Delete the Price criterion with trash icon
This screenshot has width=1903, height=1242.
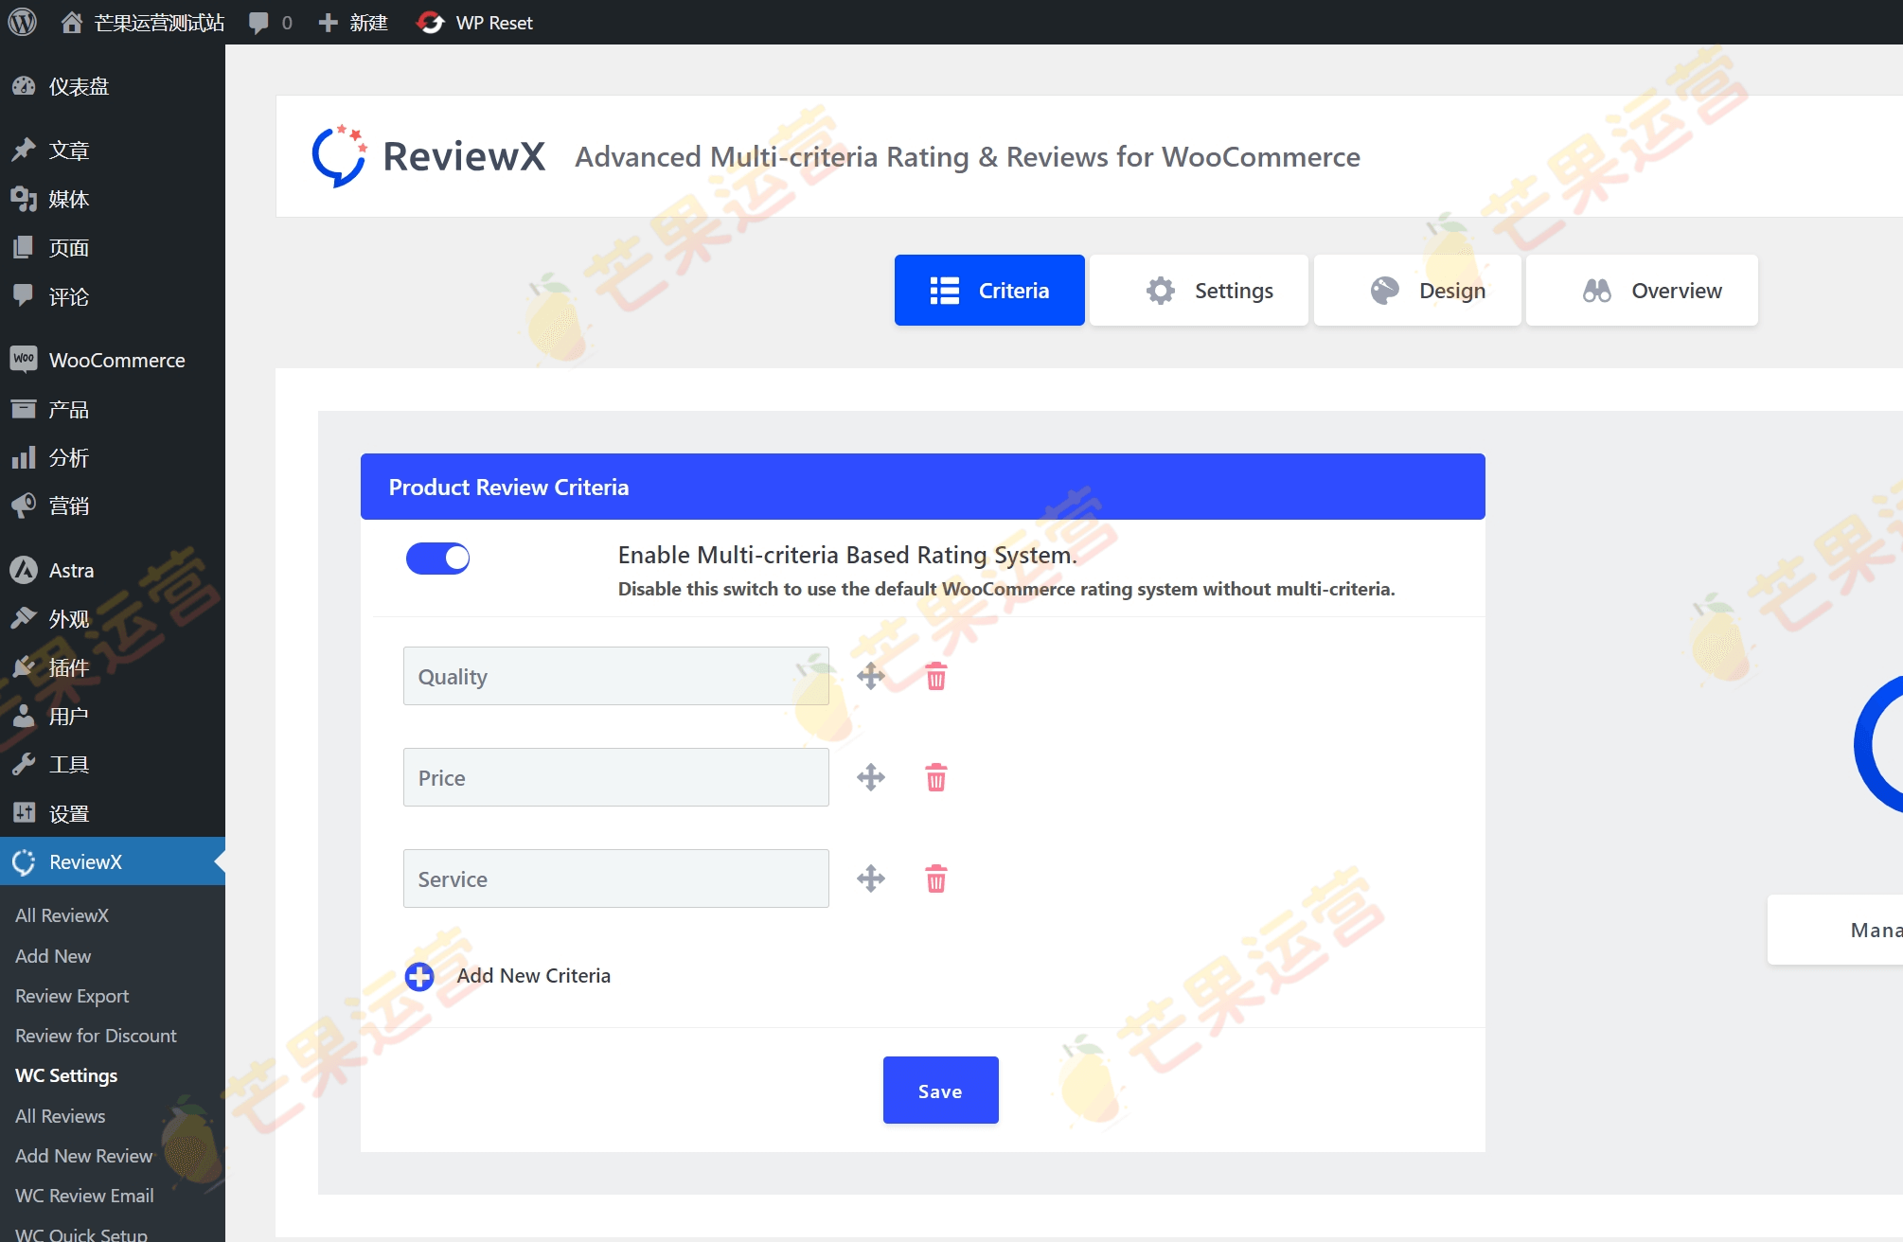935,777
